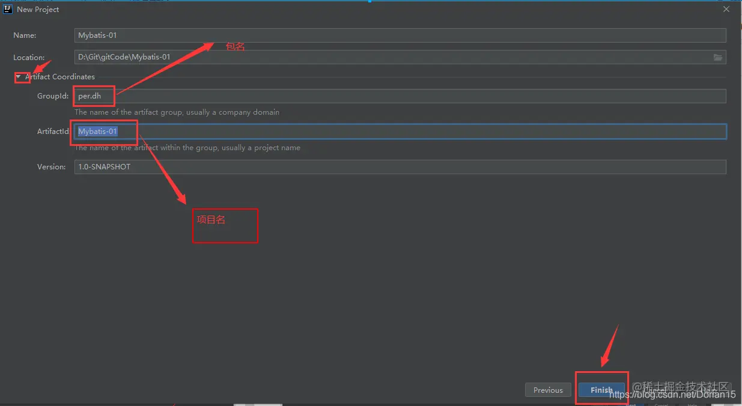Viewport: 742px width, 406px height.
Task: Click the 'Name:' label
Action: [25, 35]
